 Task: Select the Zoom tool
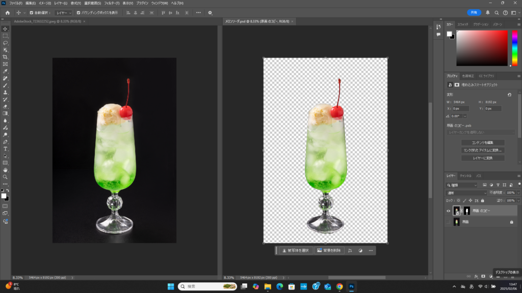tap(5, 177)
